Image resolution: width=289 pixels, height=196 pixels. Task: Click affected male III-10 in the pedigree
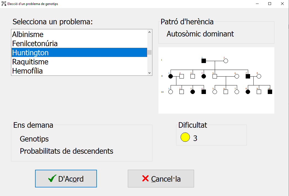[x=270, y=92]
